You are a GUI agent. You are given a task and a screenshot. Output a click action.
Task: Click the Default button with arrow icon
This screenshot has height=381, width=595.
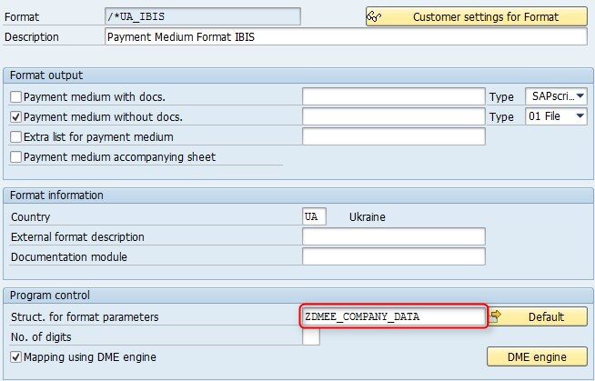[x=538, y=316]
